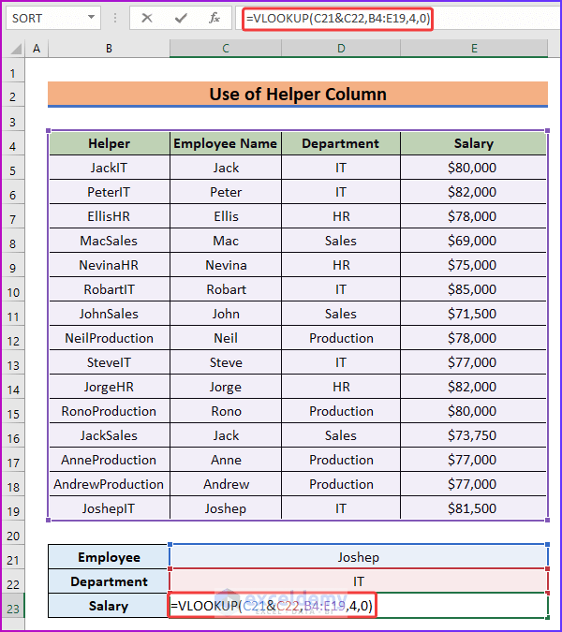
Task: Select the NeilProduction helper cell
Action: (x=110, y=338)
